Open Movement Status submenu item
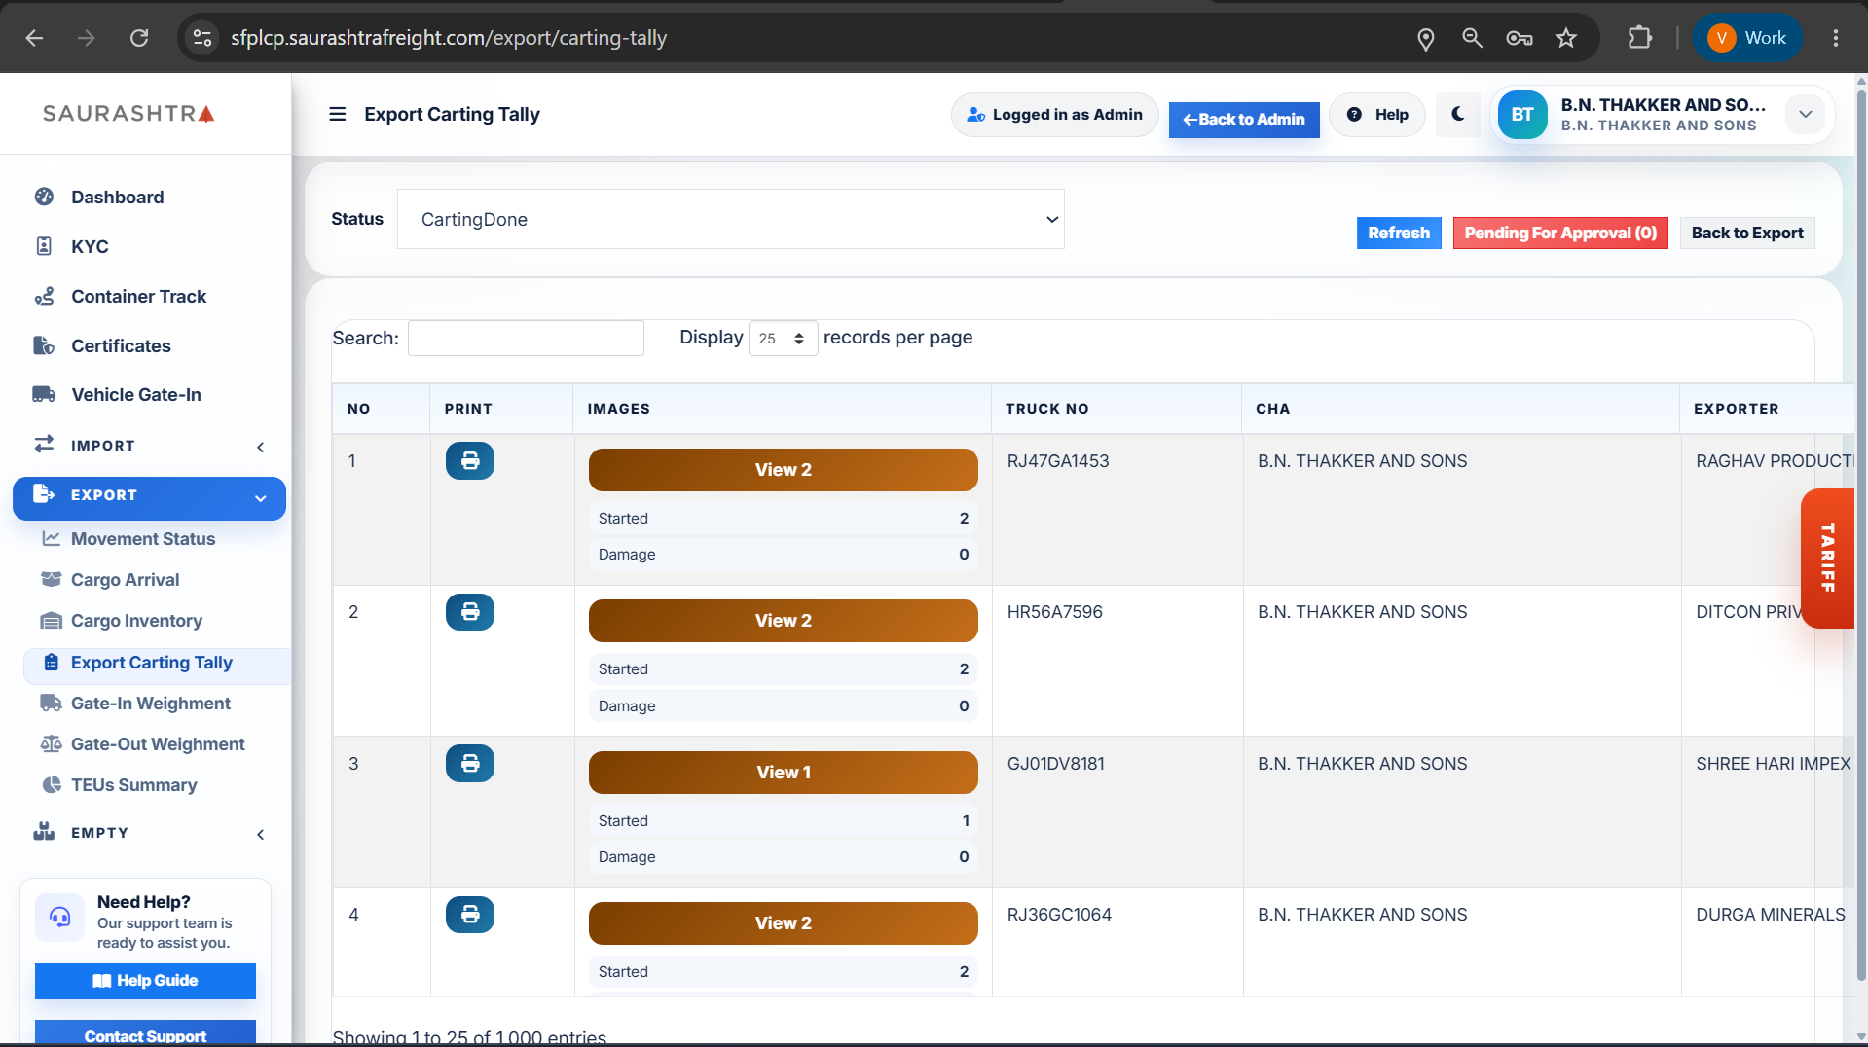This screenshot has width=1868, height=1047. [x=142, y=539]
